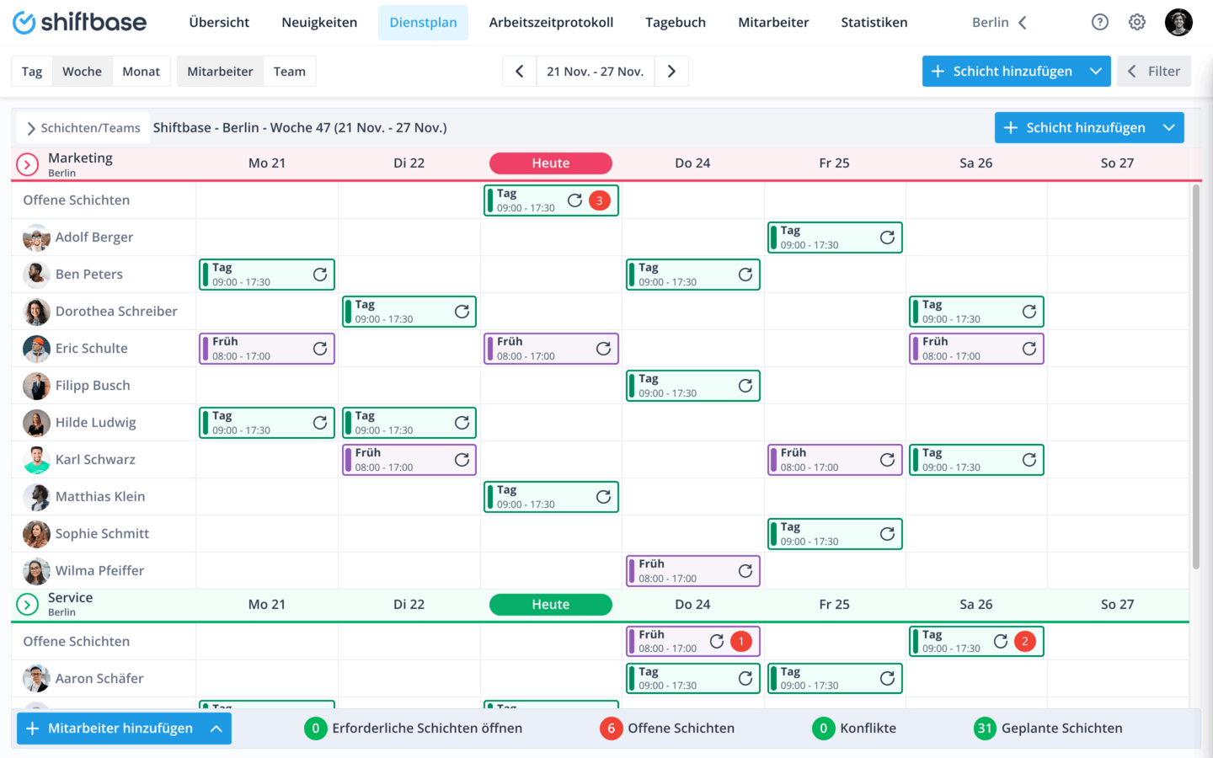Click the red 3 badge on Marketing open shift
The width and height of the screenshot is (1213, 758).
(600, 200)
